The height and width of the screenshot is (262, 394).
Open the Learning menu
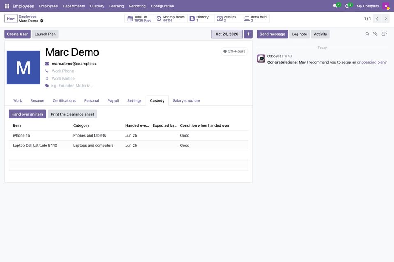[x=117, y=6]
